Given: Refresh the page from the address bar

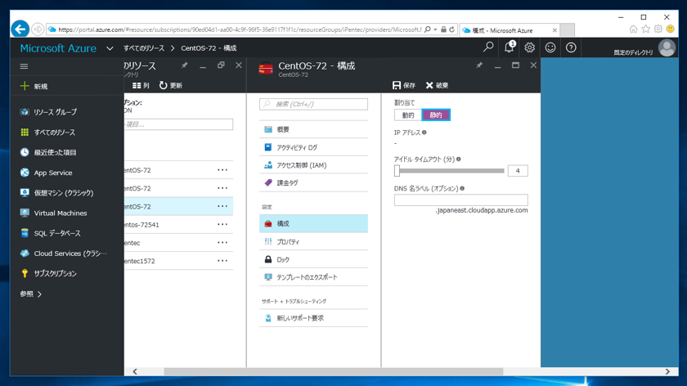Looking at the screenshot, I should 451,29.
